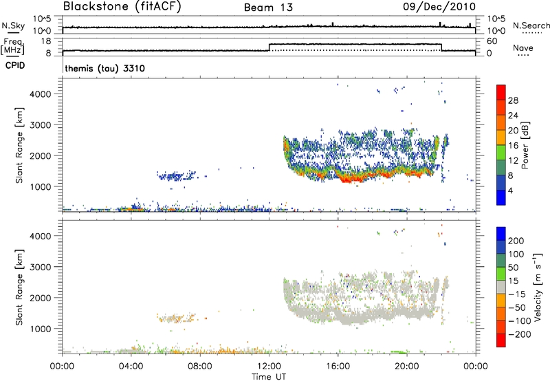Click the '18' frequency tick label

click(45, 41)
